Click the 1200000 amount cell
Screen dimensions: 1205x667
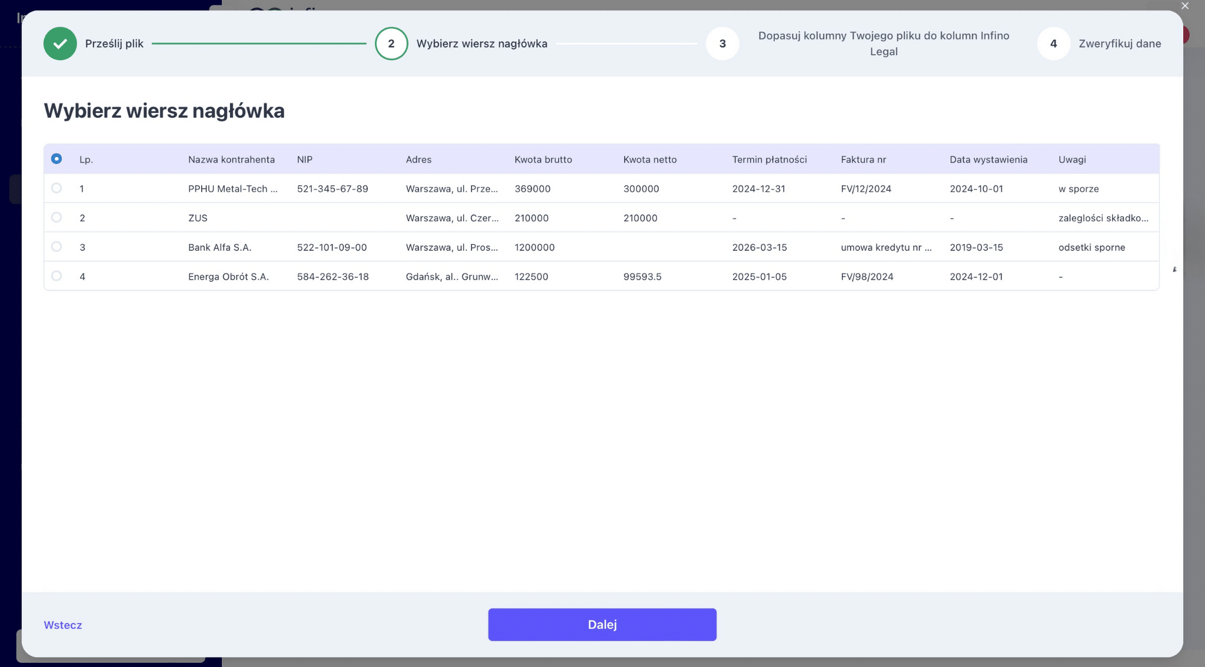[534, 248]
